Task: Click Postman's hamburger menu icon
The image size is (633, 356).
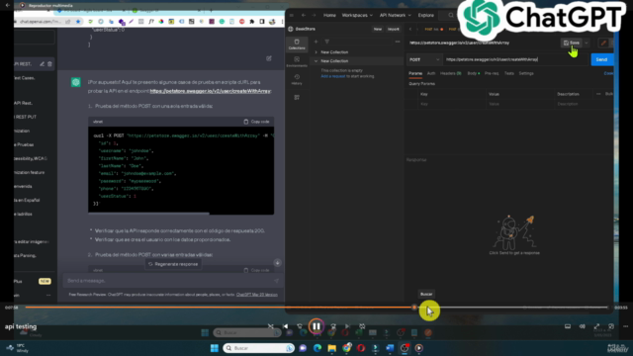Action: (x=292, y=16)
